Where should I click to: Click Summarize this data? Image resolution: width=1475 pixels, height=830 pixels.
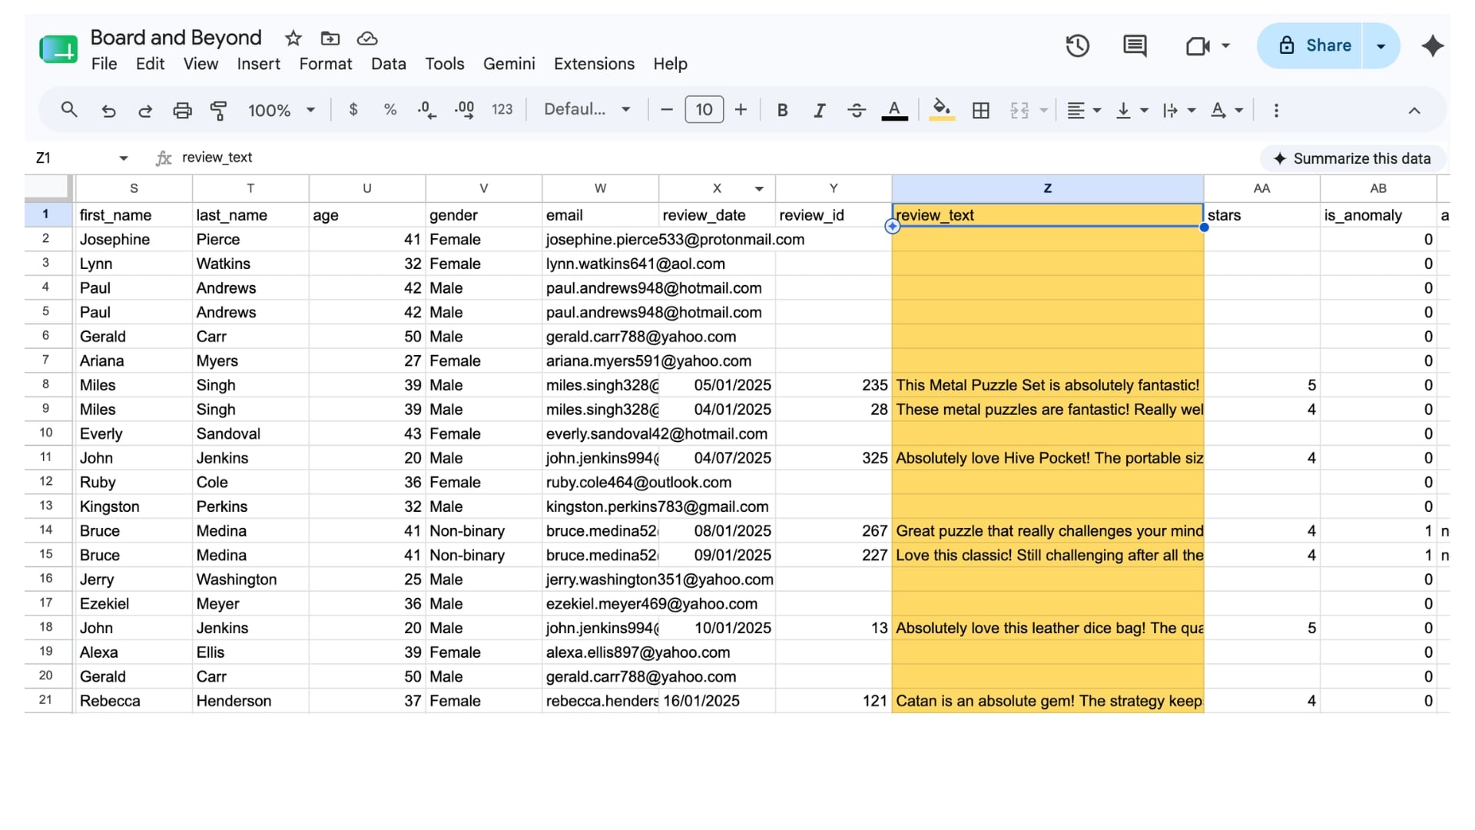point(1352,158)
